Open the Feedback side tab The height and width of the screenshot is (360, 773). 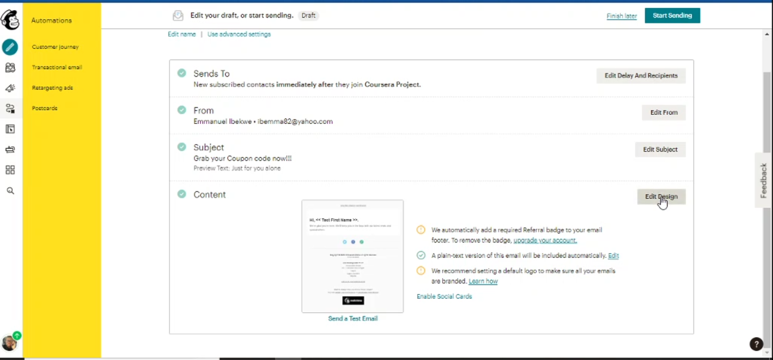[x=763, y=180]
